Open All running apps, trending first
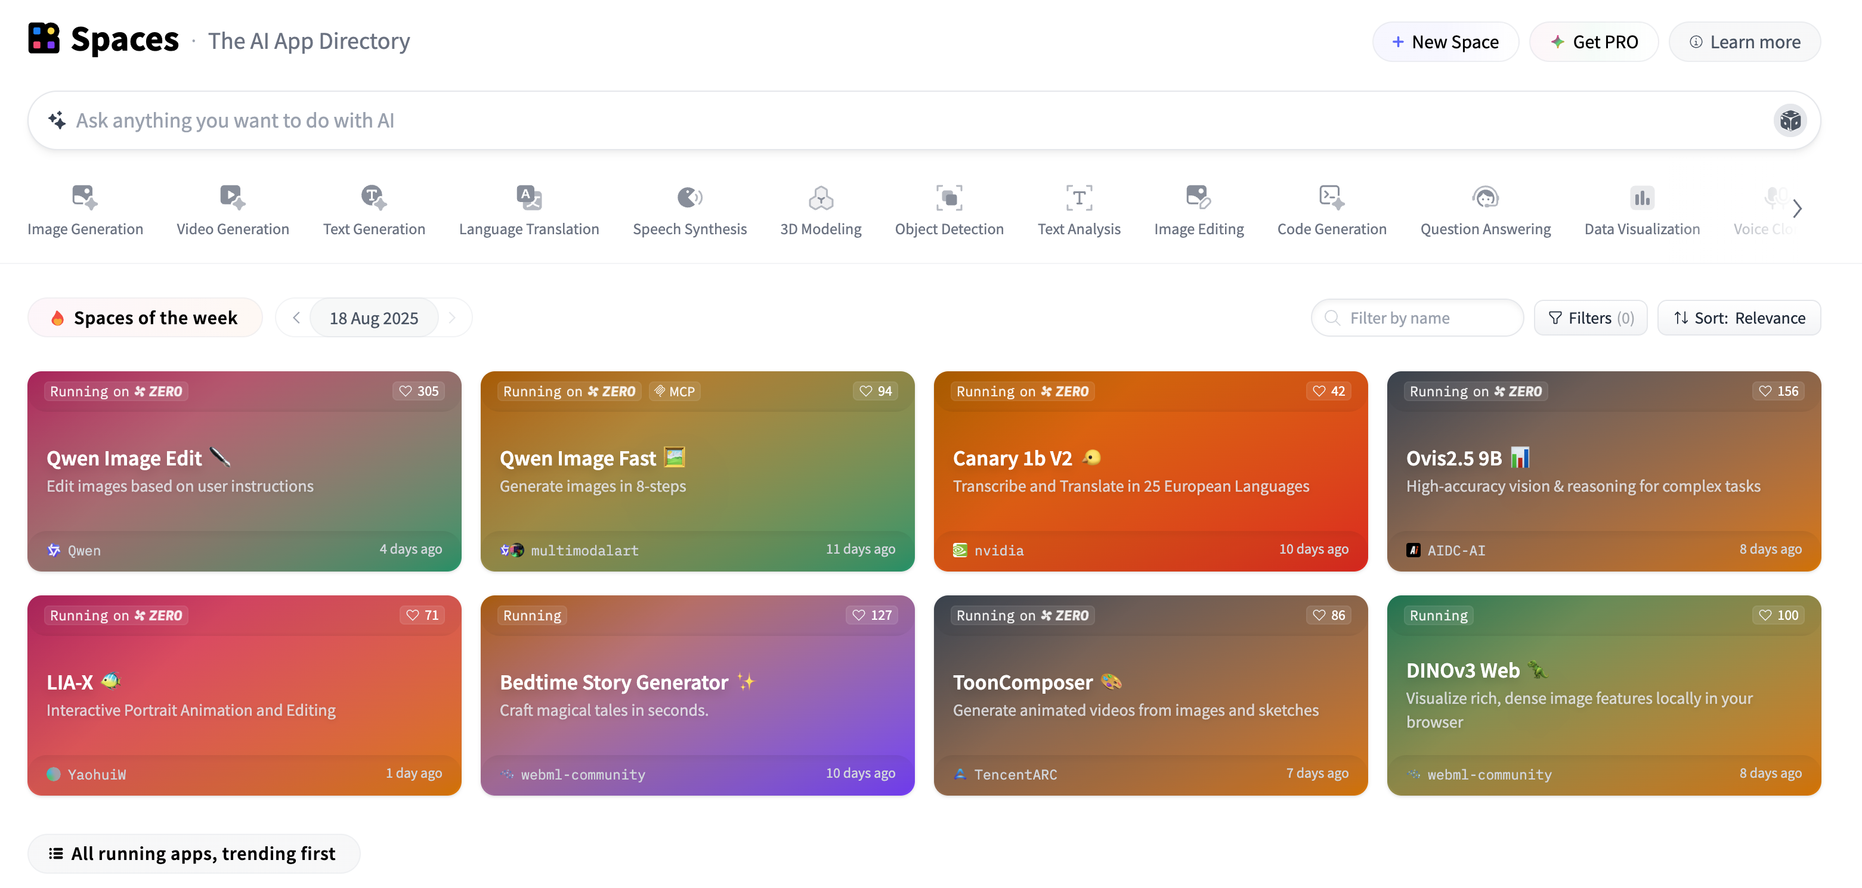 click(194, 853)
